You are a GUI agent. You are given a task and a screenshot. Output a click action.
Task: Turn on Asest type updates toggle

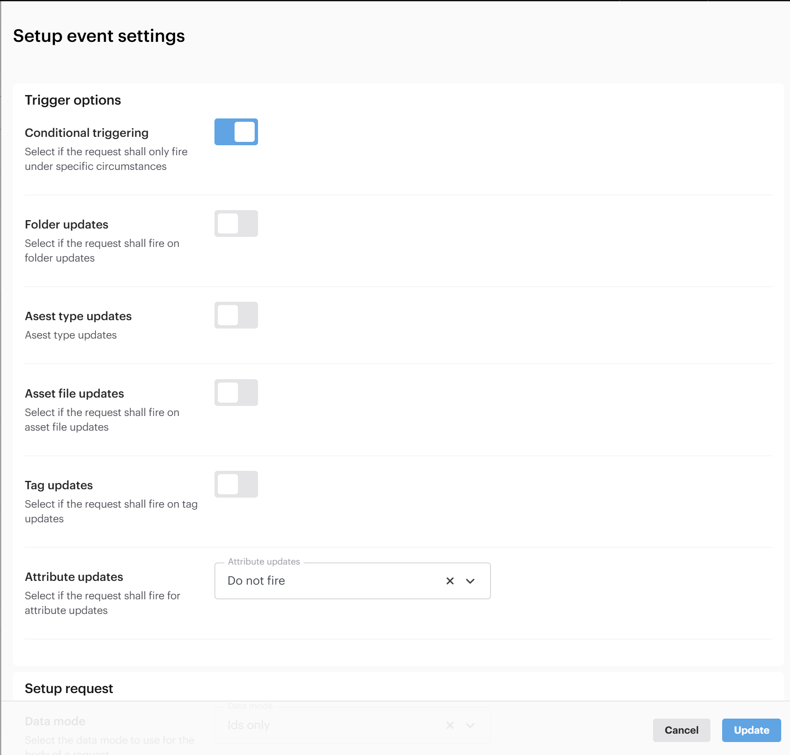click(x=236, y=315)
